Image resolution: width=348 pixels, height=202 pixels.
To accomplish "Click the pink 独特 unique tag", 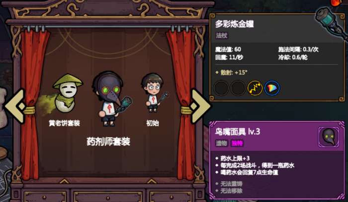I will click(x=237, y=143).
